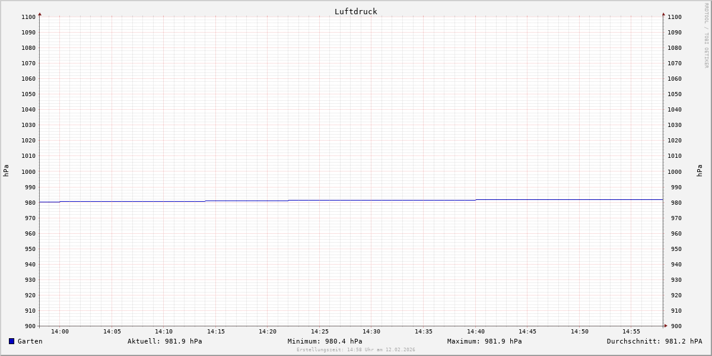This screenshot has height=356, width=712.
Task: Click the Durchschnitt 981.2 hPA value
Action: [x=654, y=341]
